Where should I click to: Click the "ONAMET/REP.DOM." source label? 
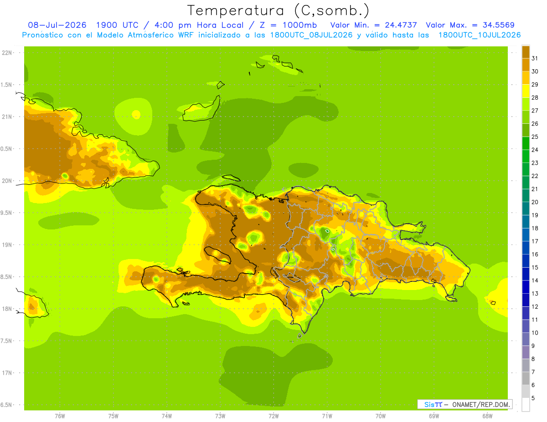click(x=481, y=404)
